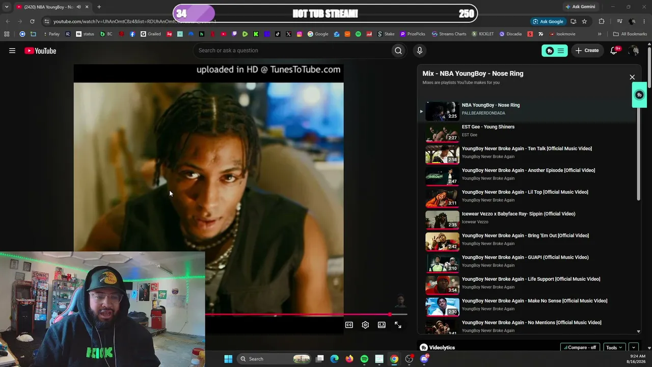Open the account avatar menu
This screenshot has width=652, height=367.
pyautogui.click(x=634, y=50)
